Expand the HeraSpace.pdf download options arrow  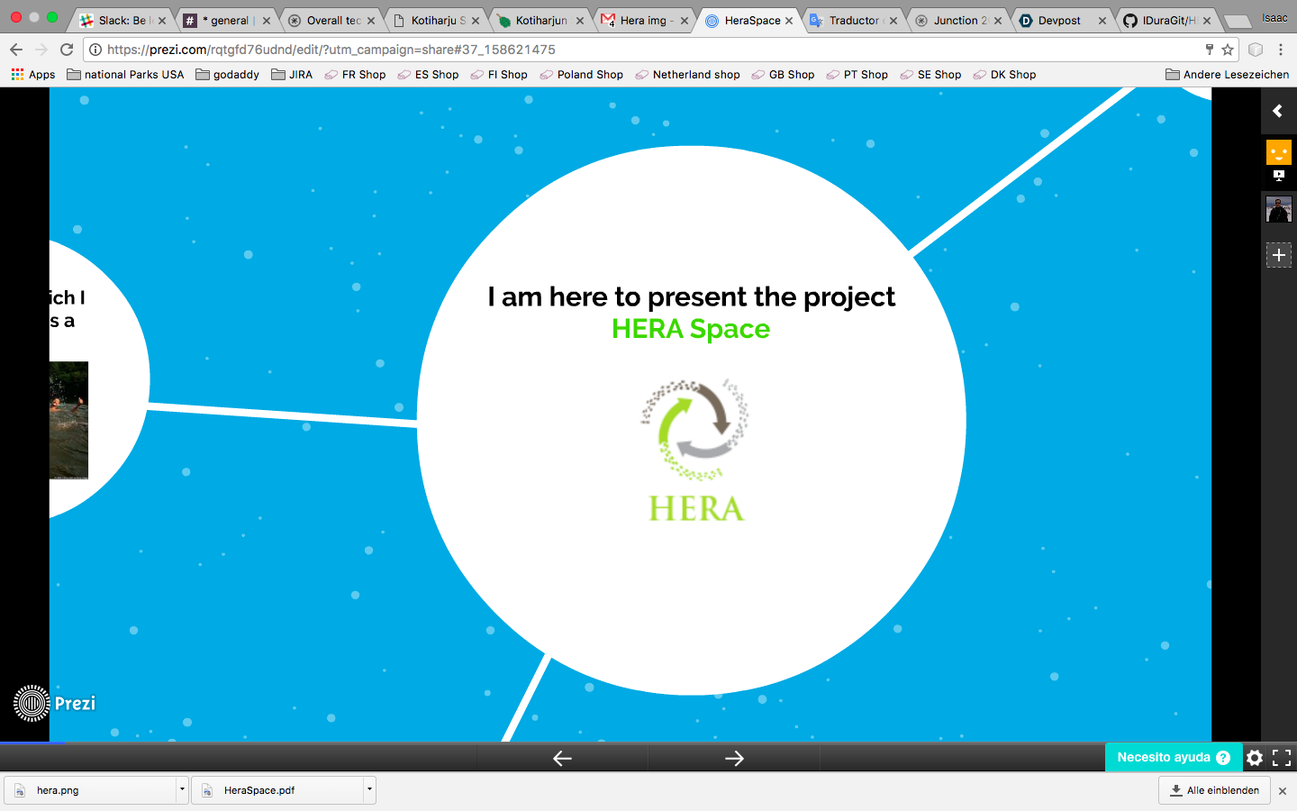(x=369, y=789)
